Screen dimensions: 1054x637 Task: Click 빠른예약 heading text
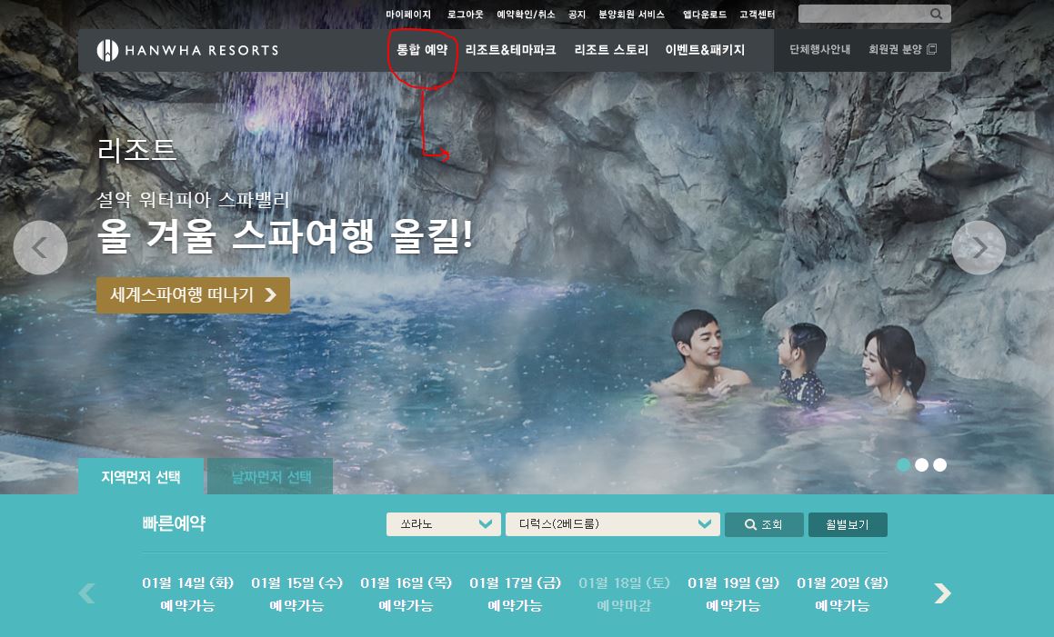(x=174, y=523)
